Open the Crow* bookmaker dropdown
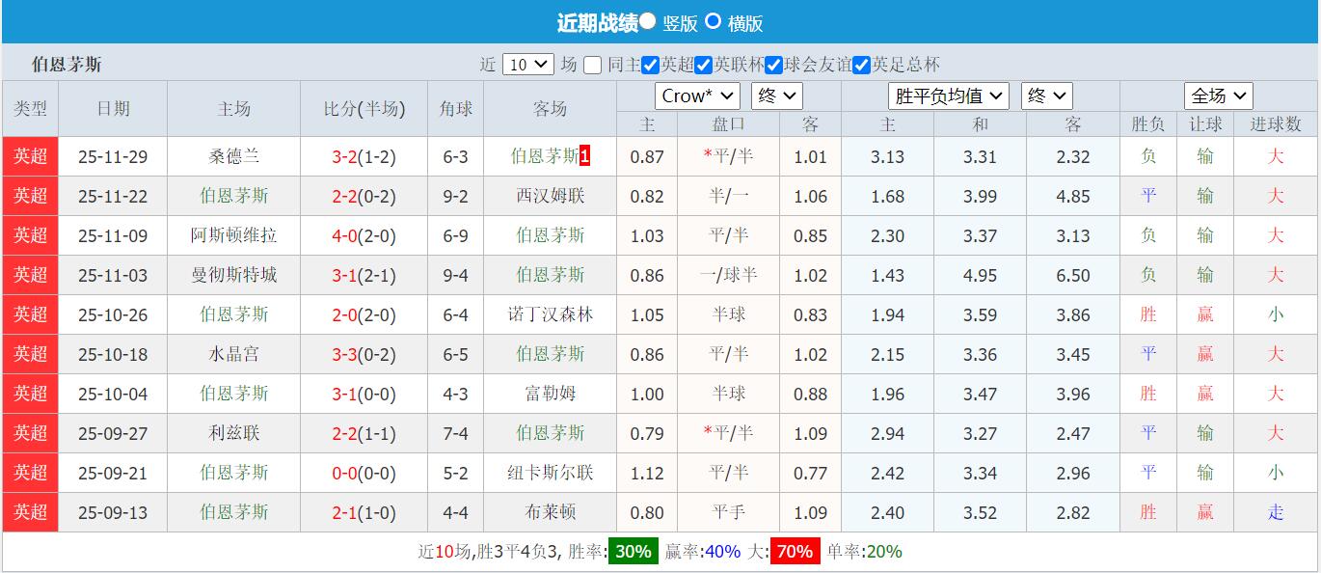 (x=696, y=95)
